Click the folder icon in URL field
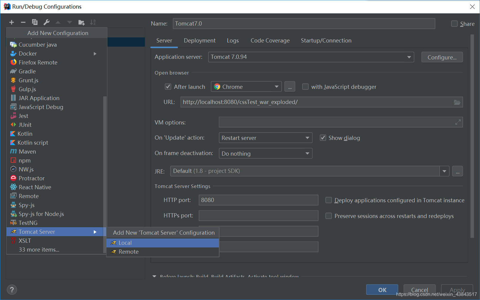The width and height of the screenshot is (480, 300). (x=457, y=102)
